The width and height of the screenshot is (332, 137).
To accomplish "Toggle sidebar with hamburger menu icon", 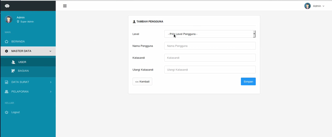I will coord(65,6).
